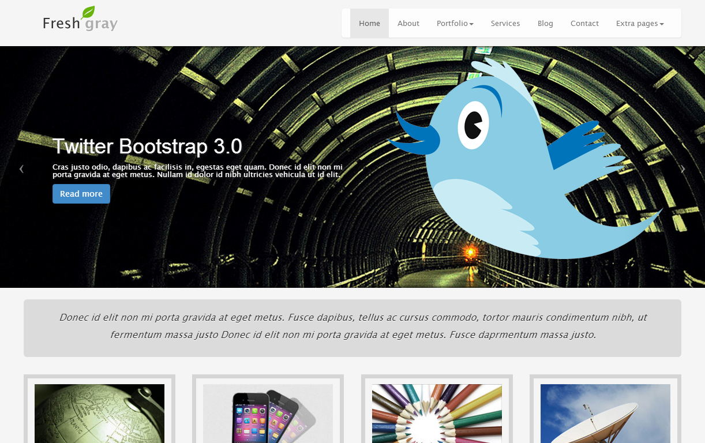This screenshot has height=443, width=705.
Task: Select the Home navigation item
Action: point(369,23)
